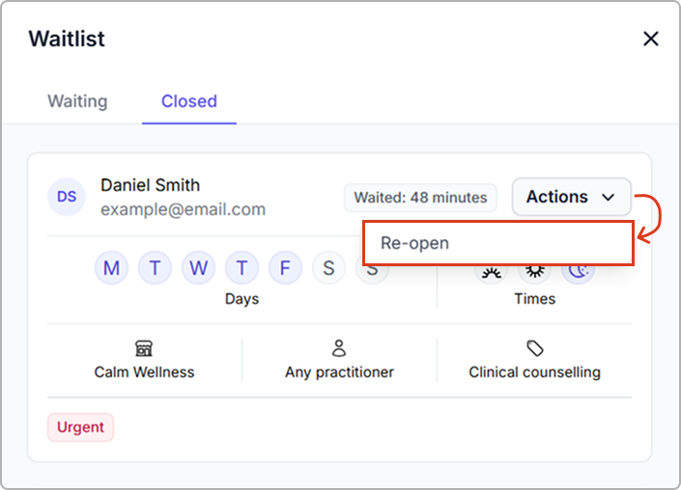
Task: Toggle the Friday day circle
Action: point(285,268)
